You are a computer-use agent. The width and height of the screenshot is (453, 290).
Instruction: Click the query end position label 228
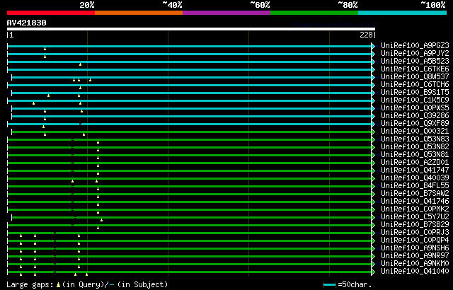366,35
